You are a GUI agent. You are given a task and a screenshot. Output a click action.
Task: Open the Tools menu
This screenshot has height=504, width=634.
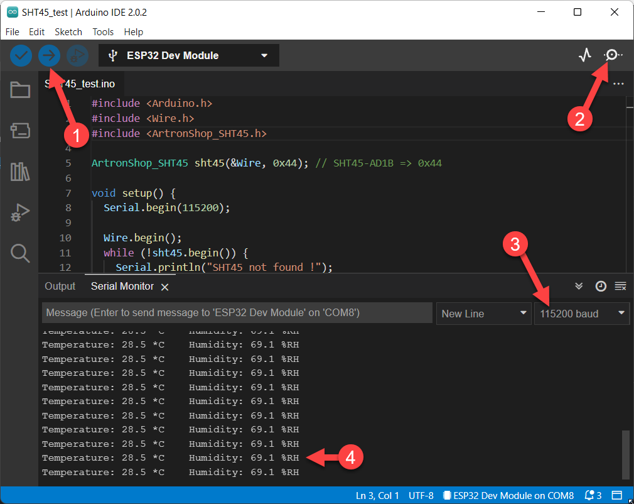(x=103, y=32)
